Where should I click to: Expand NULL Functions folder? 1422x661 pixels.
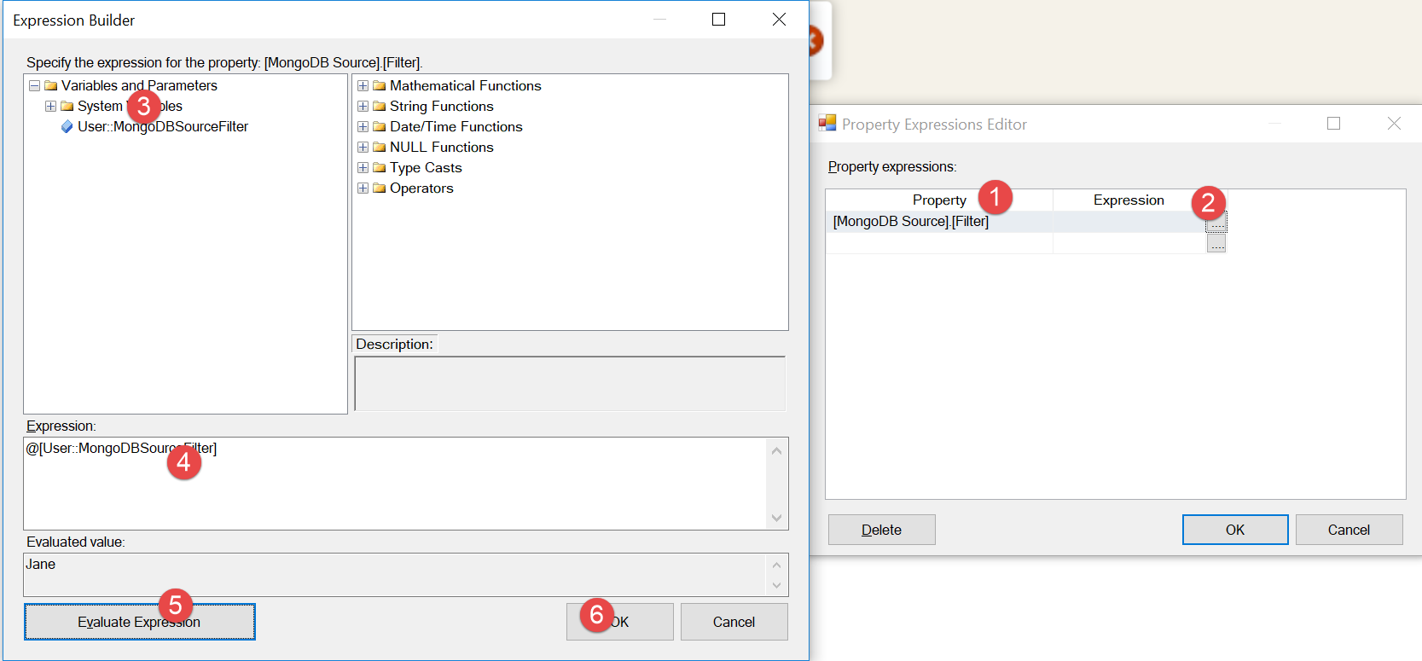click(363, 147)
